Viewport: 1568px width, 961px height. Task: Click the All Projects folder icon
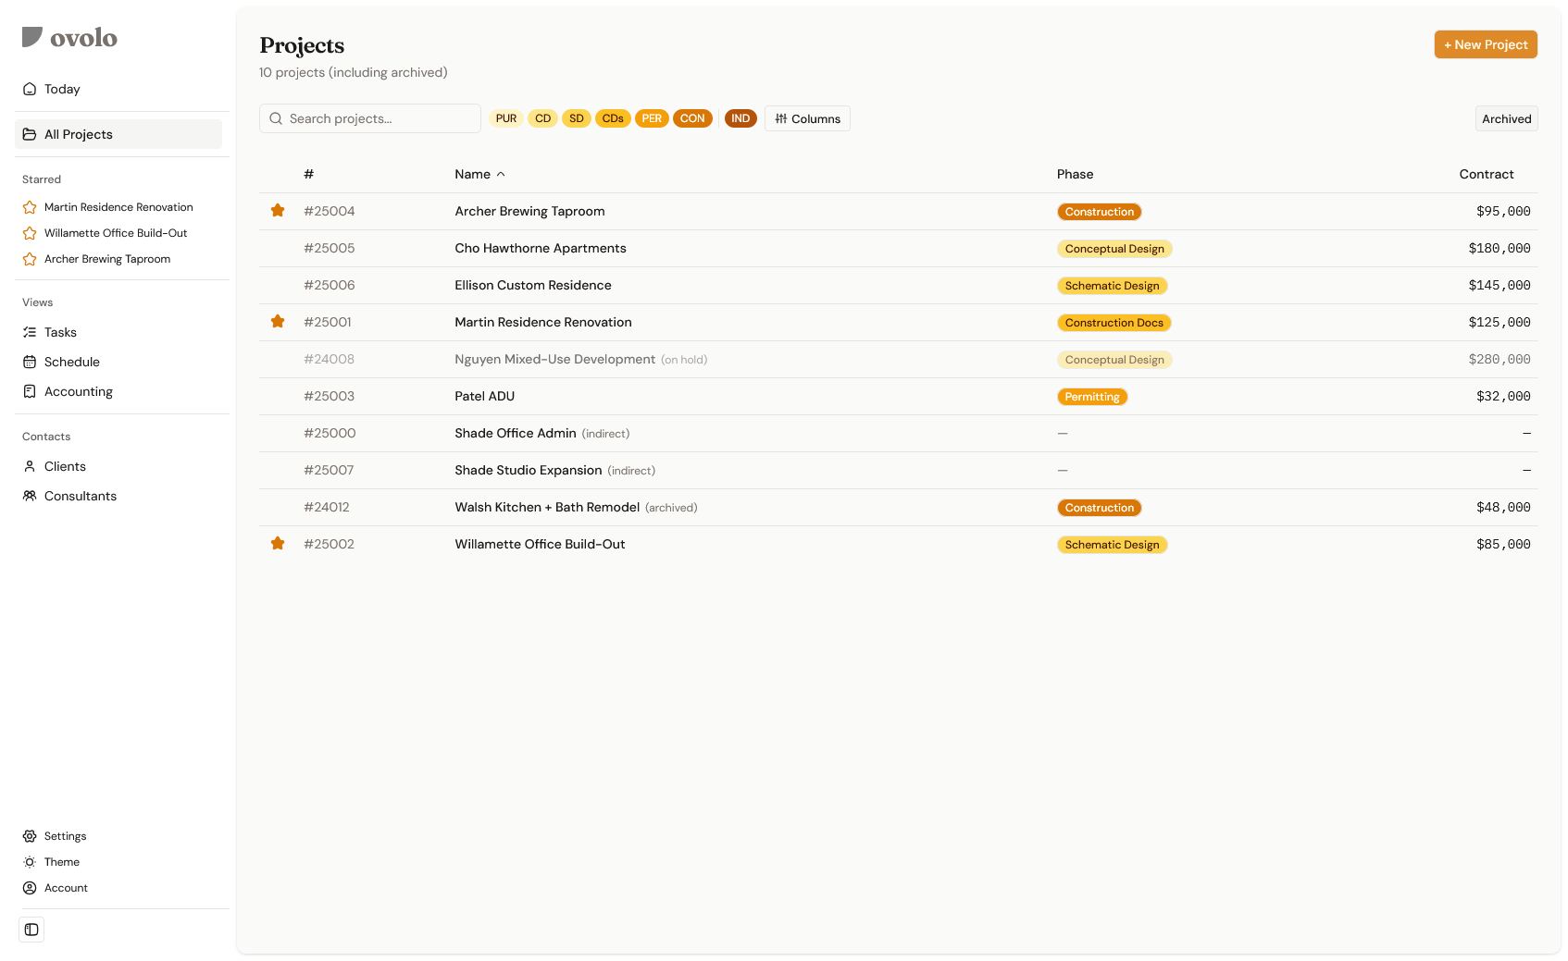pyautogui.click(x=30, y=134)
